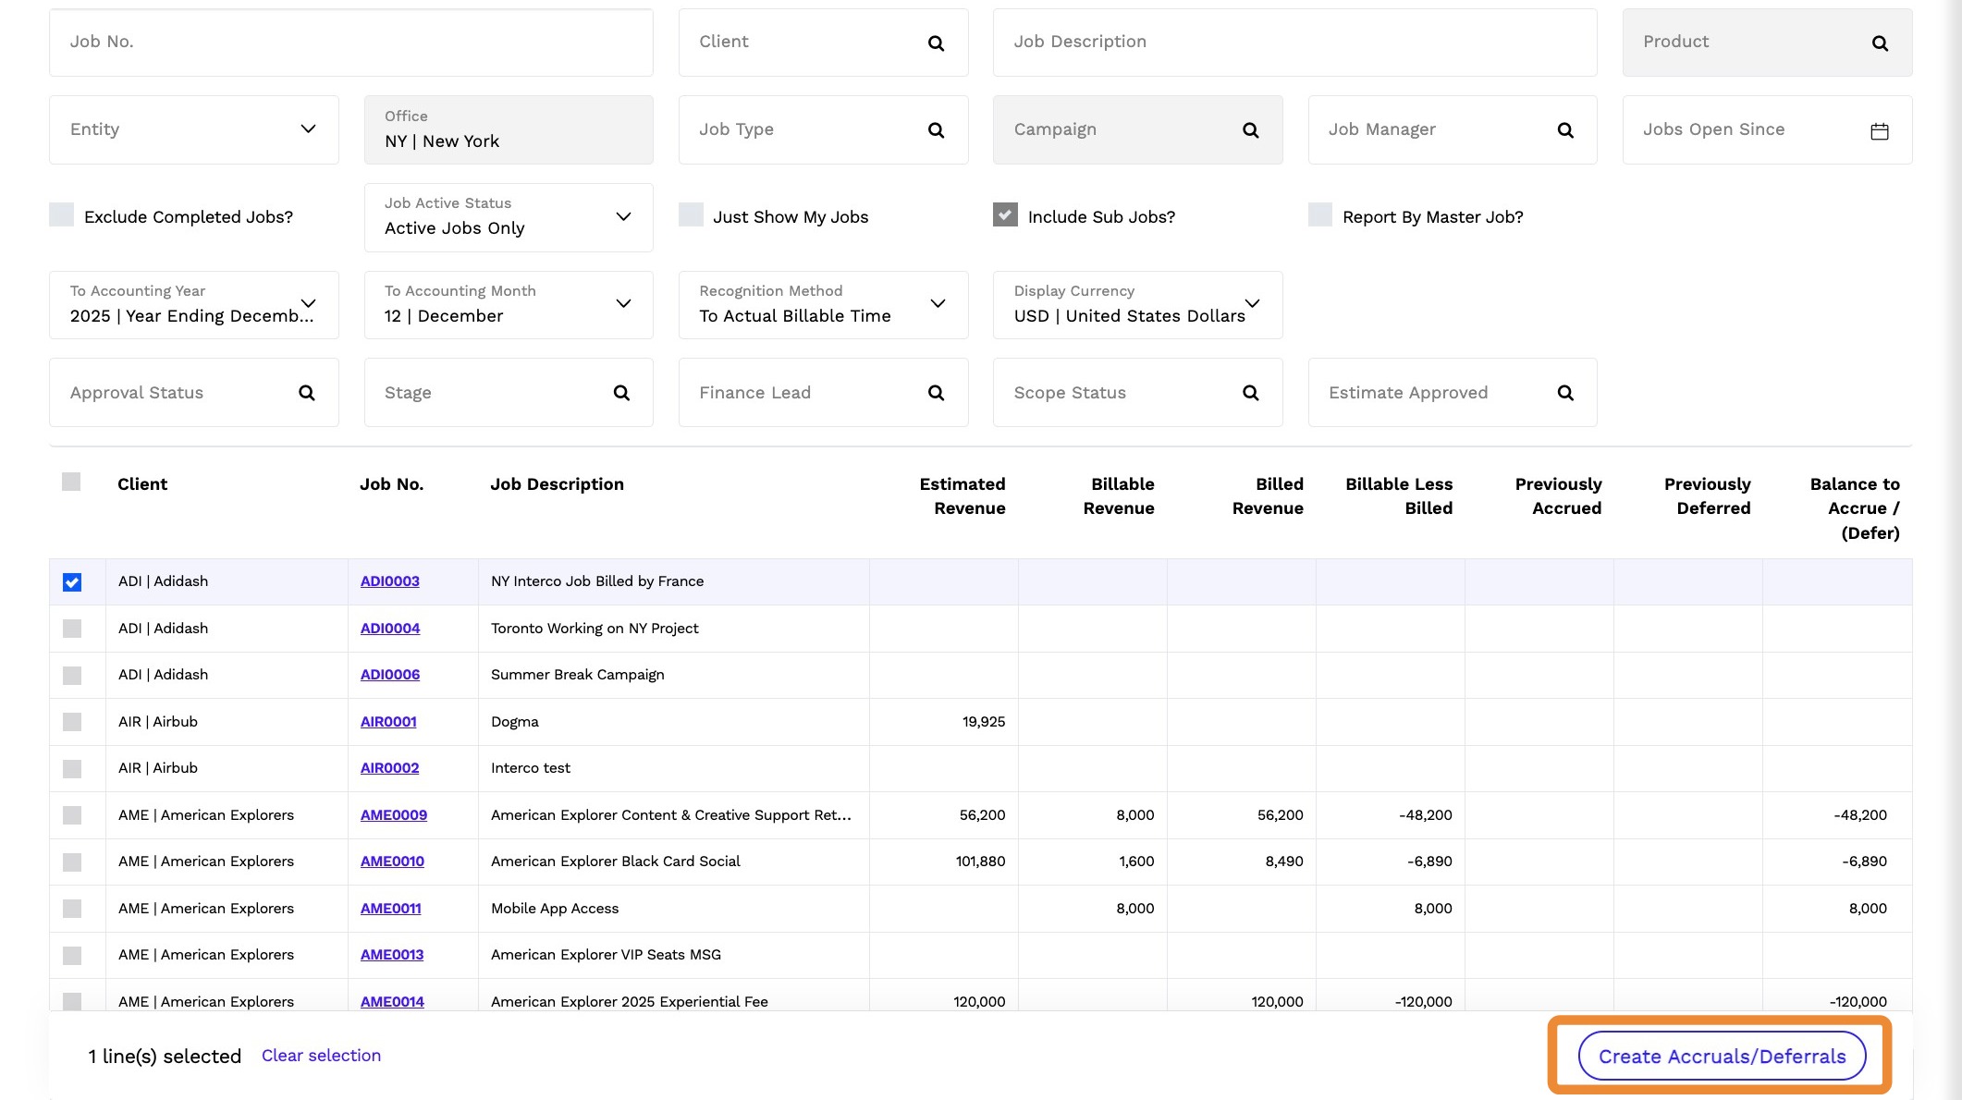Open the To Accounting Month dropdown

(x=509, y=305)
